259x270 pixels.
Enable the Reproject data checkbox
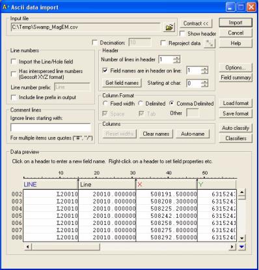point(163,43)
